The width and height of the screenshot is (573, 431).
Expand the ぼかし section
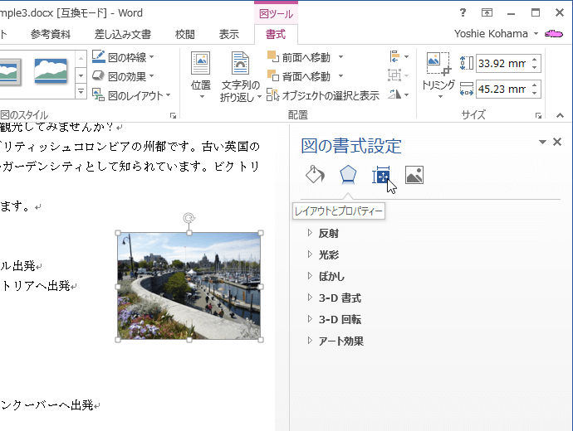click(326, 276)
